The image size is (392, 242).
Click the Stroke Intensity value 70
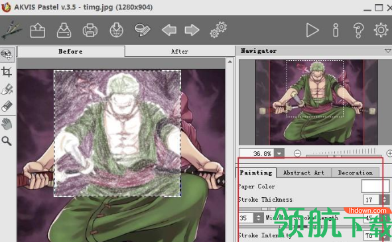click(371, 235)
